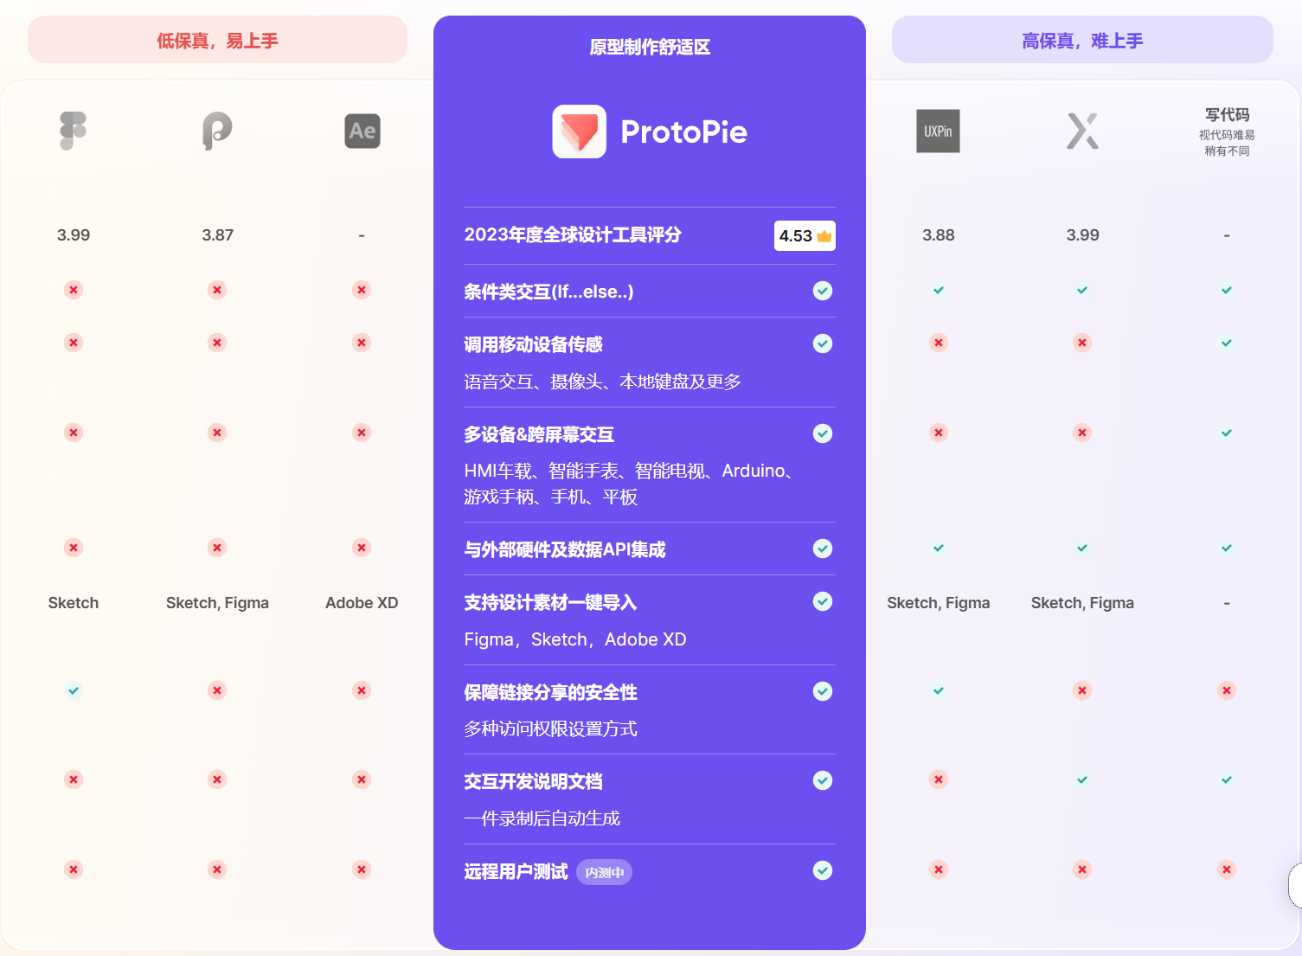Click Figma column red cross for 交互开发说明文档 row

coord(74,780)
